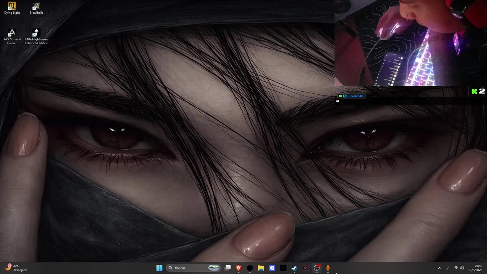The width and height of the screenshot is (487, 274).
Task: Show hidden system tray icons
Action: point(439,268)
